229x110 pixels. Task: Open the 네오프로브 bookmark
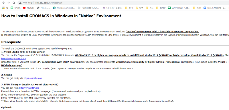click(x=44, y=8)
